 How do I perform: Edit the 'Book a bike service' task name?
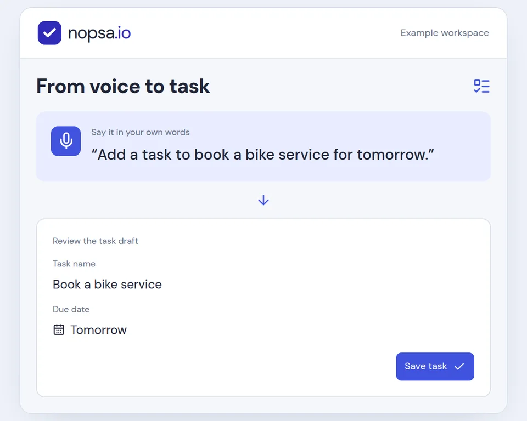107,285
